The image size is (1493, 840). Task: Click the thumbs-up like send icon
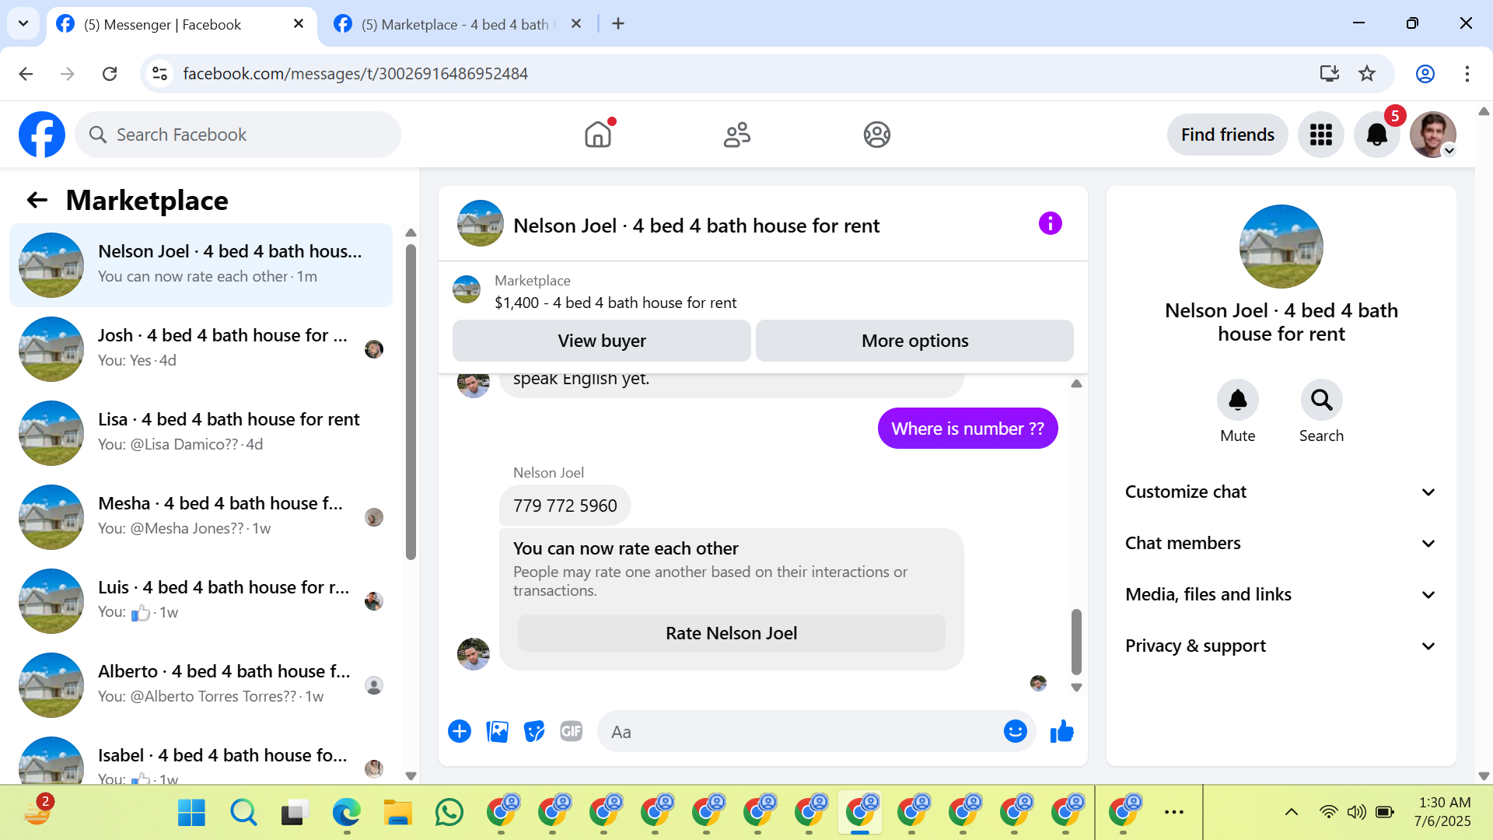(1061, 732)
